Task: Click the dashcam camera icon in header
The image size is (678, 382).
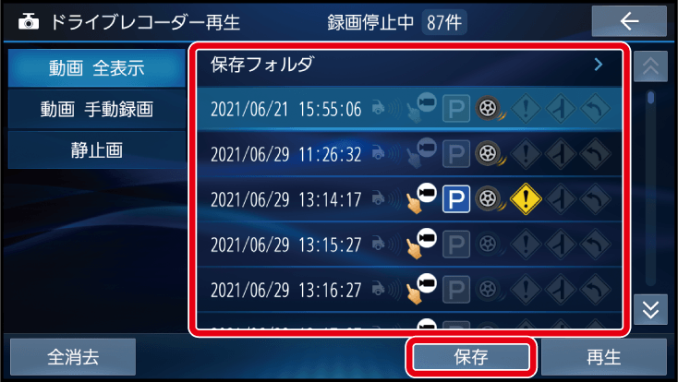Action: tap(29, 21)
